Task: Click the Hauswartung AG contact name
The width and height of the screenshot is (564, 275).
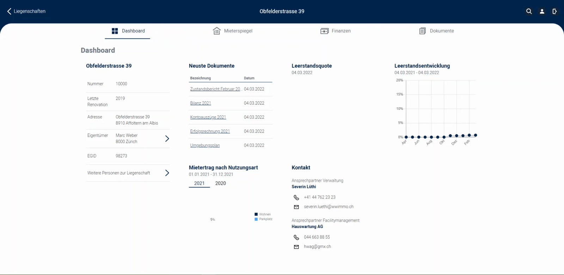Action: point(307,227)
